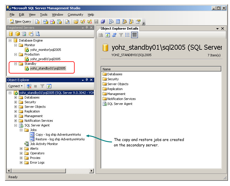Click Filter funnel in Object Explorer Details
The height and width of the screenshot is (186, 230).
point(121,35)
